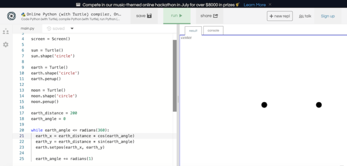This screenshot has width=347, height=166.
Task: Click line 'earth_angle = 0'
Action: (48, 119)
